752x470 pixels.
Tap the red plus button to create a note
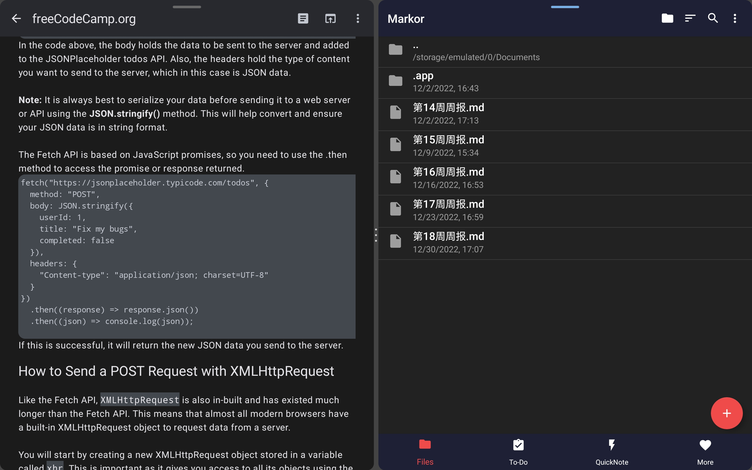pyautogui.click(x=726, y=413)
